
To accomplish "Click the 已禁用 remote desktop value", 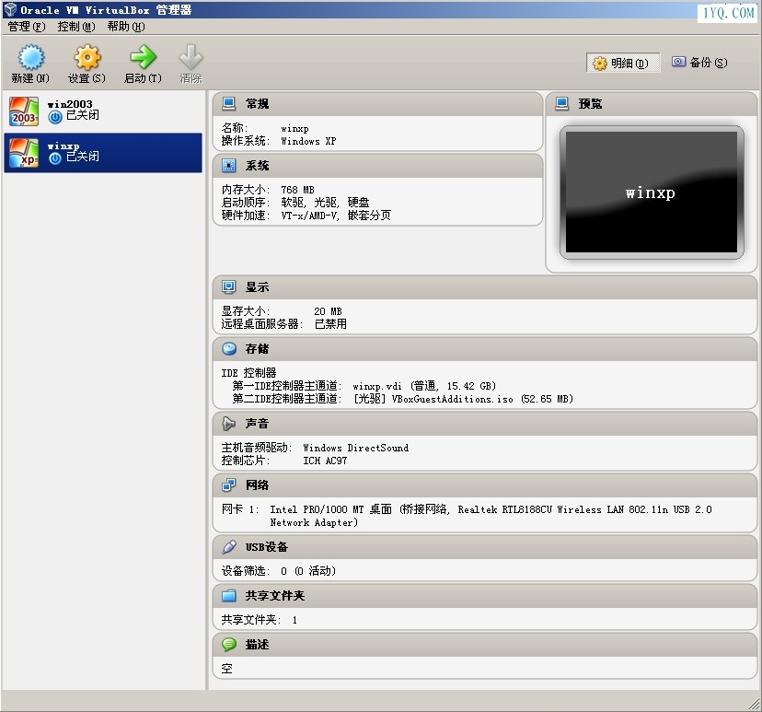I will point(330,324).
